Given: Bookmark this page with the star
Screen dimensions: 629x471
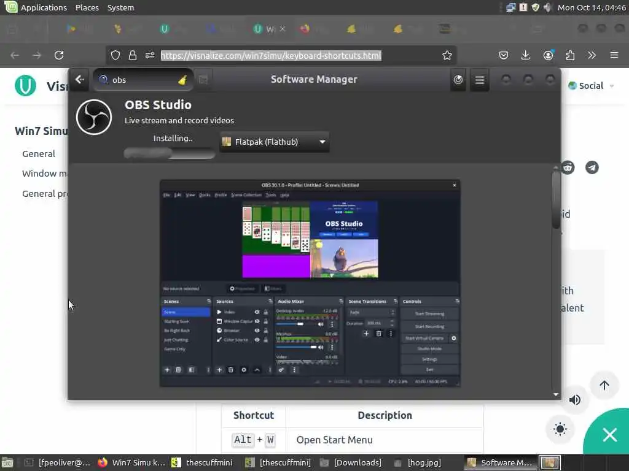Looking at the screenshot, I should tap(447, 55).
